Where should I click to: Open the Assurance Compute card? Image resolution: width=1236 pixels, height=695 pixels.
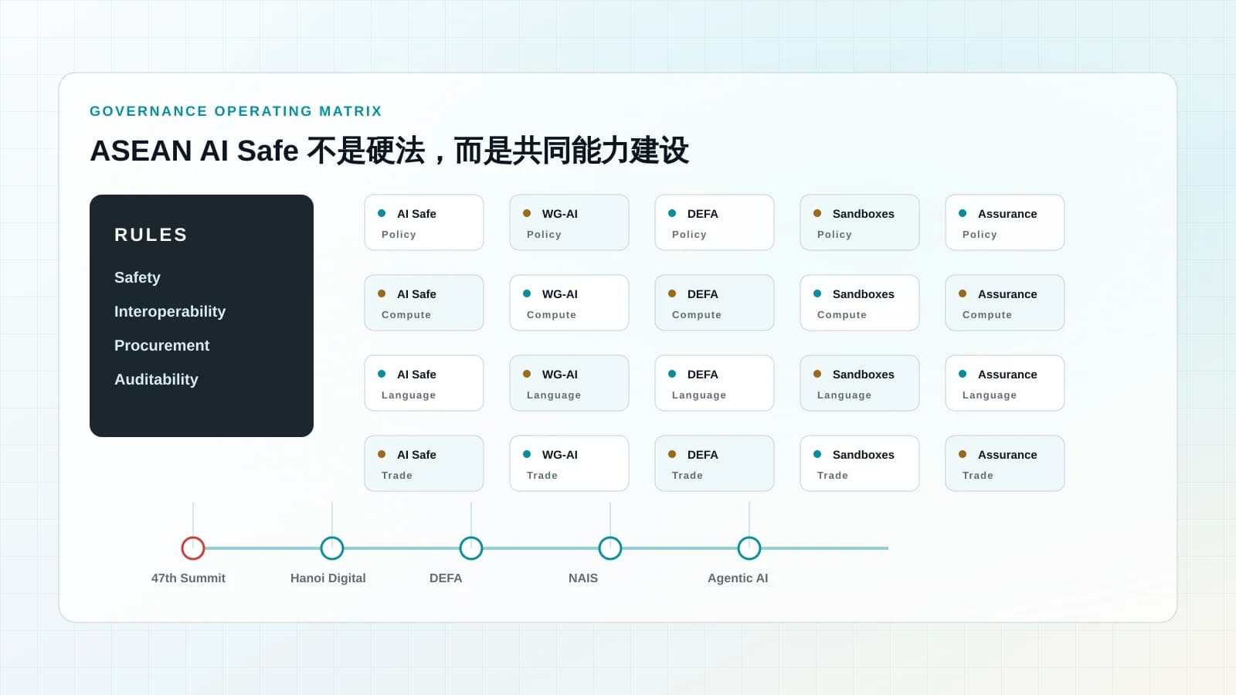[x=1005, y=303]
